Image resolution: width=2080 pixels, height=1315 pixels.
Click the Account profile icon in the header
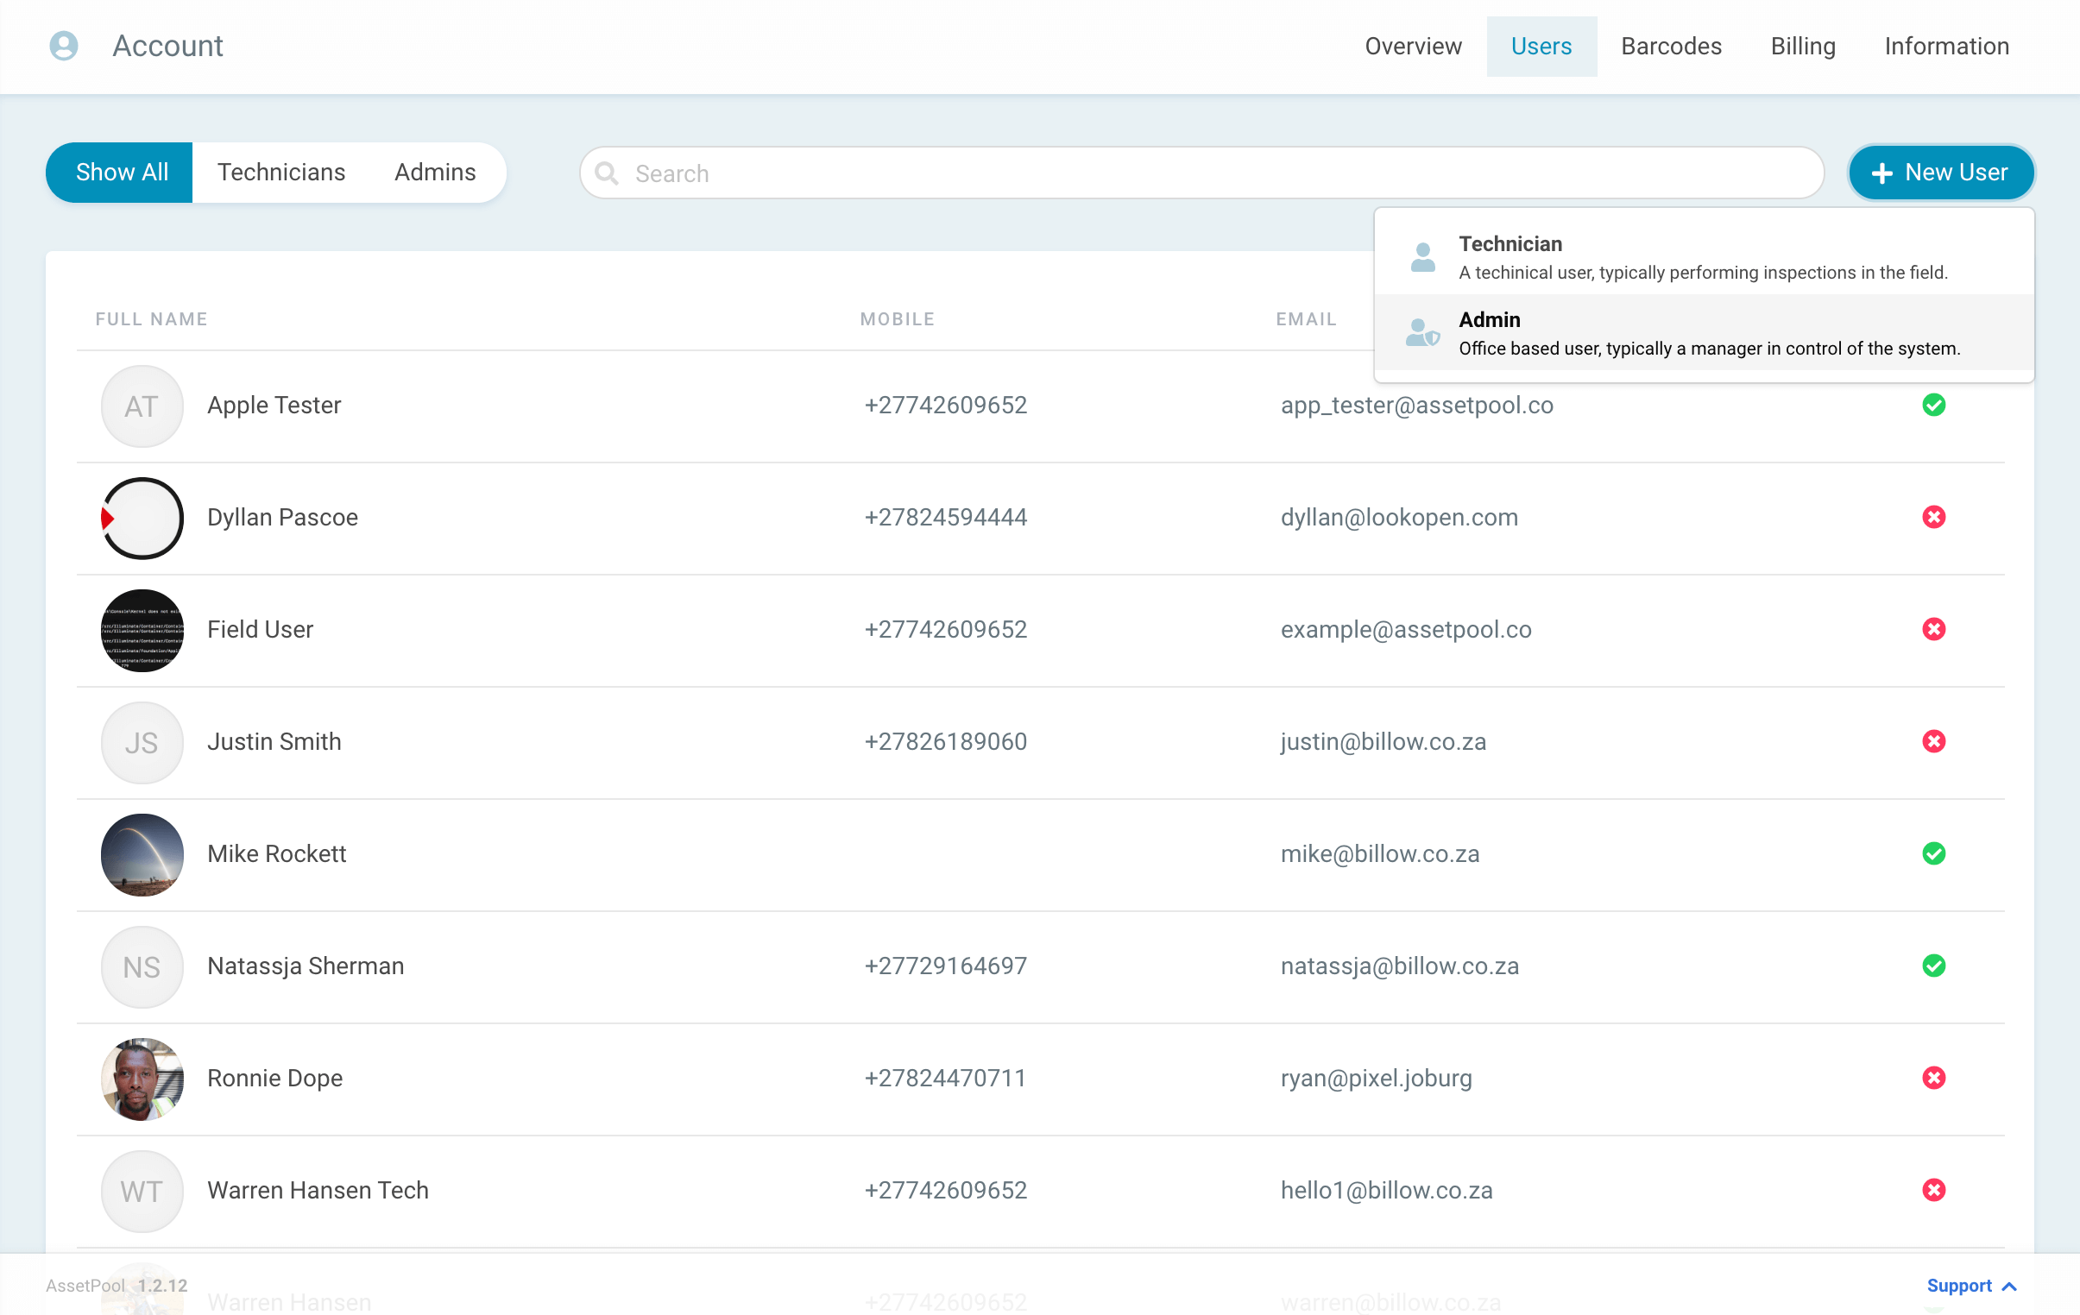[64, 46]
